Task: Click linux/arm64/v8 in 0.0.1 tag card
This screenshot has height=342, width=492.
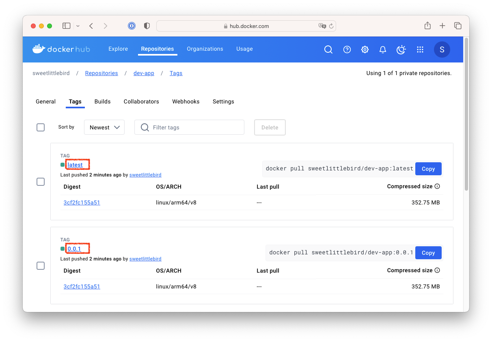Action: (x=176, y=286)
